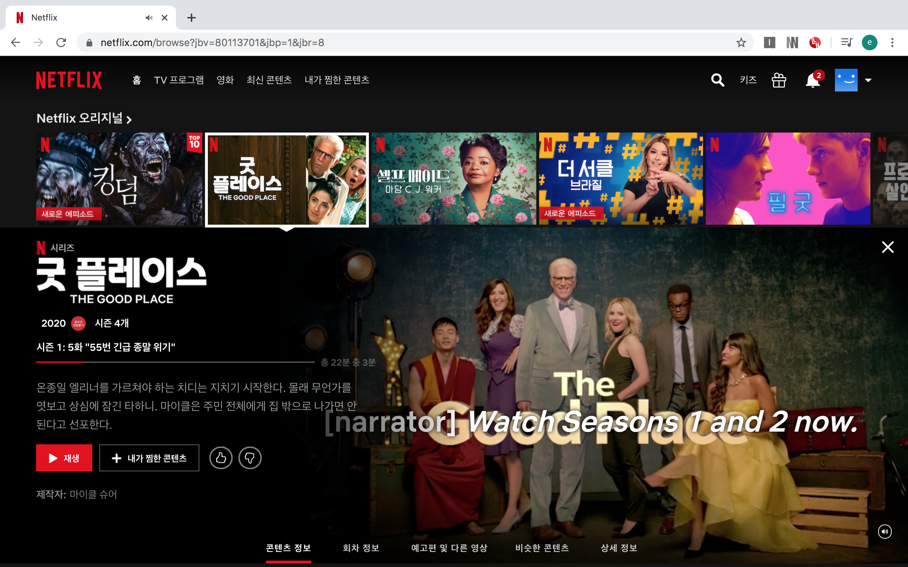
Task: Select the 필 굿 thumbnail
Action: click(788, 179)
